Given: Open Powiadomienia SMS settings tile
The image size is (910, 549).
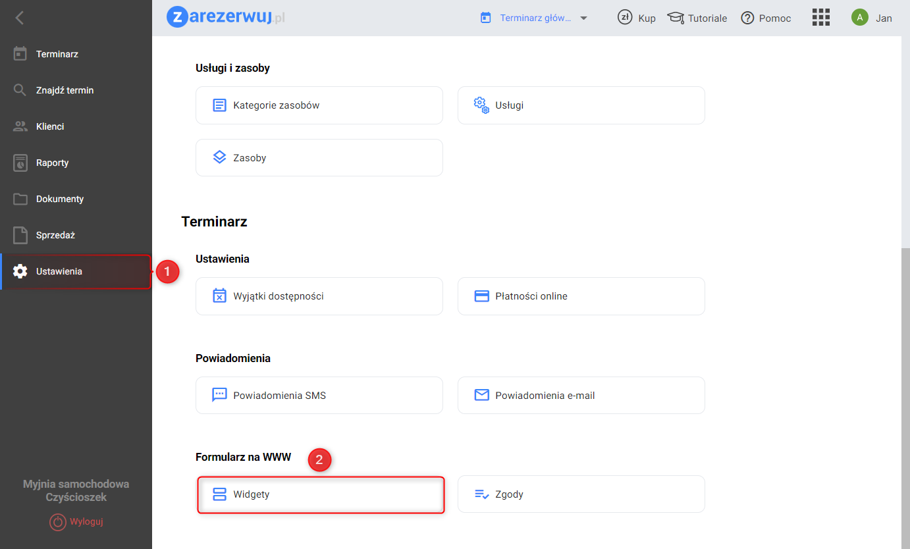Looking at the screenshot, I should click(x=319, y=396).
